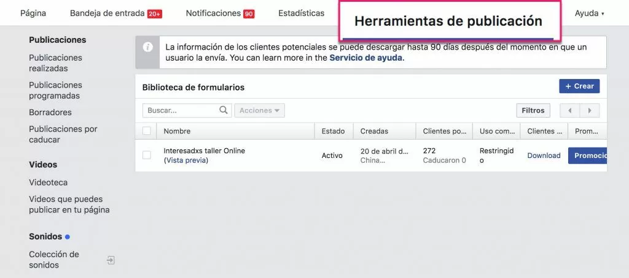Click the 272 leads count cell
The width and height of the screenshot is (629, 278).
click(429, 151)
